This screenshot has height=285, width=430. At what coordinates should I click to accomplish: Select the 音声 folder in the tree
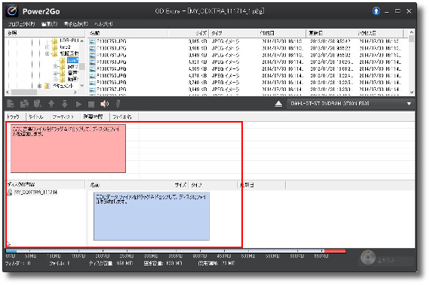coord(72,73)
